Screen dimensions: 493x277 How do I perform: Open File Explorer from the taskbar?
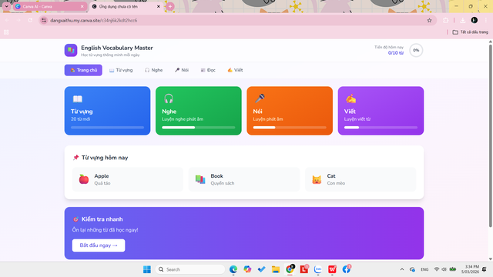276,269
